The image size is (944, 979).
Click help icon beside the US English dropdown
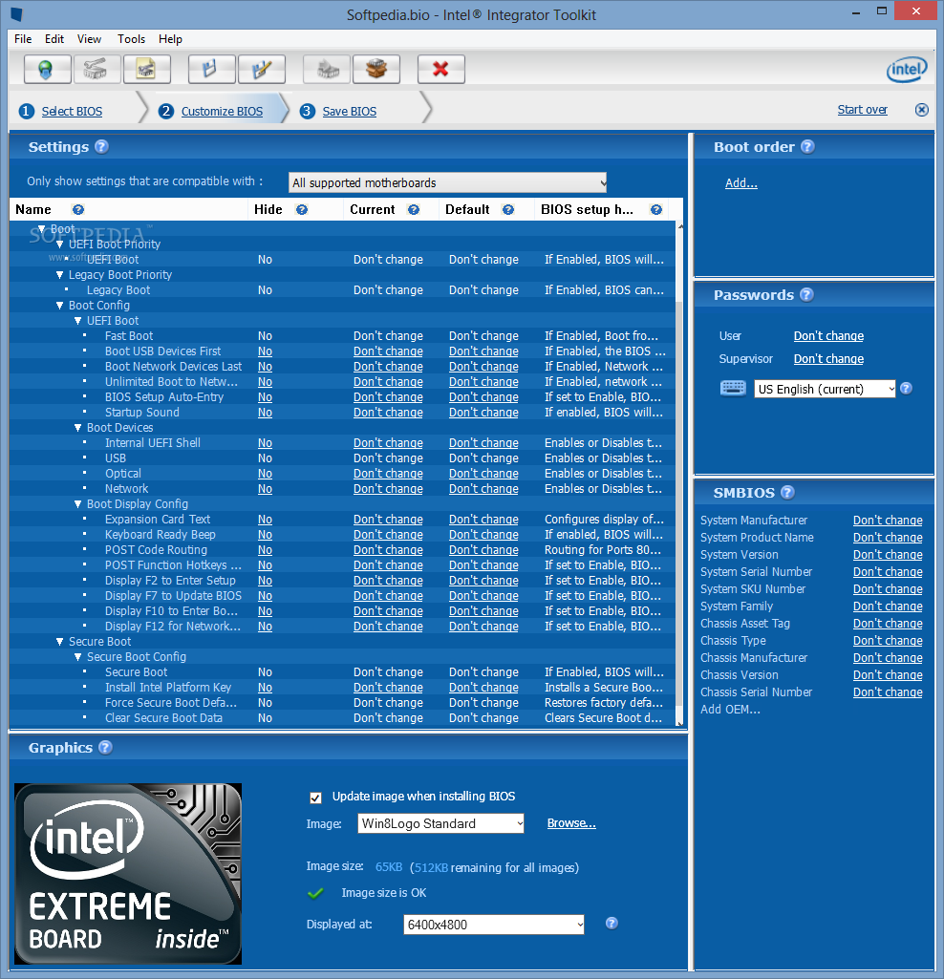point(906,389)
